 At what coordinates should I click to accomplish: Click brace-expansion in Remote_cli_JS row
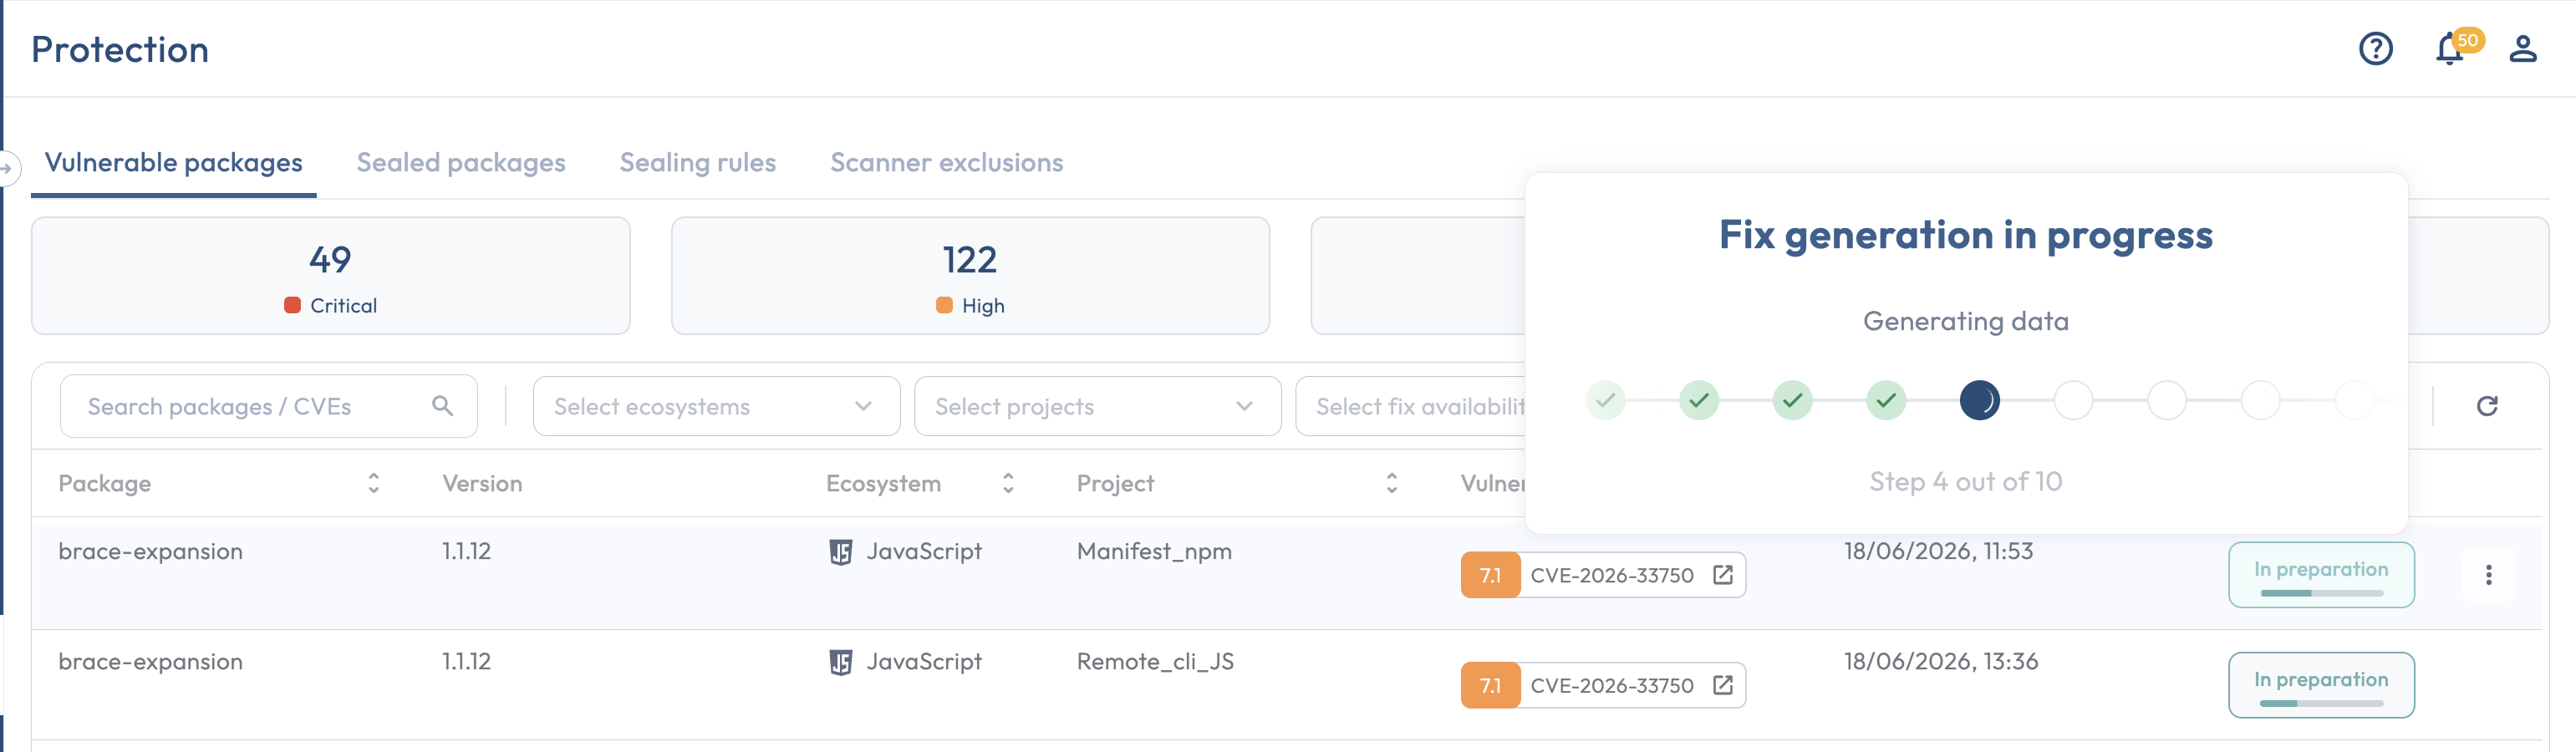click(x=150, y=662)
